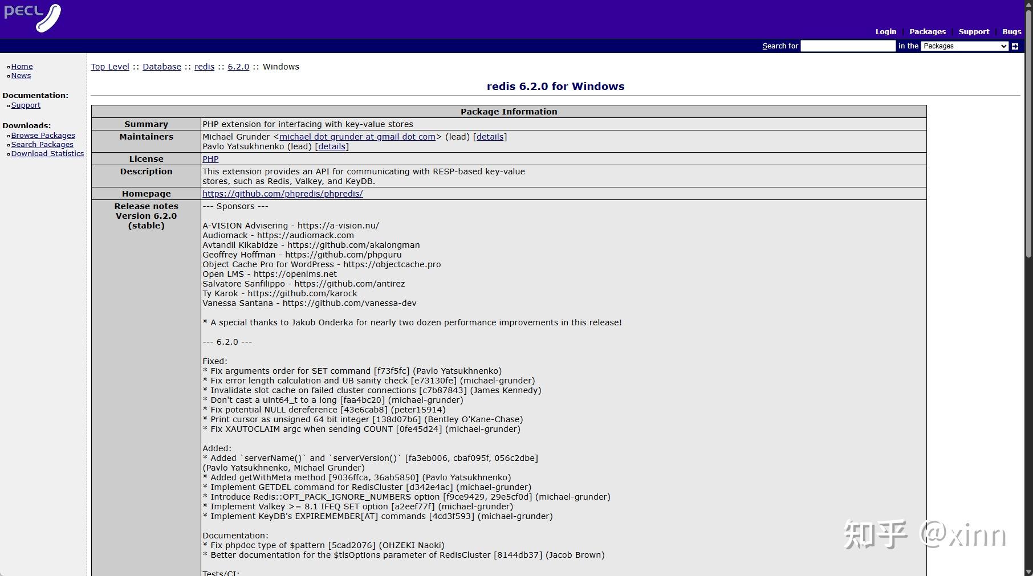The width and height of the screenshot is (1033, 576).
Task: Open the PHP license link
Action: pyautogui.click(x=210, y=159)
